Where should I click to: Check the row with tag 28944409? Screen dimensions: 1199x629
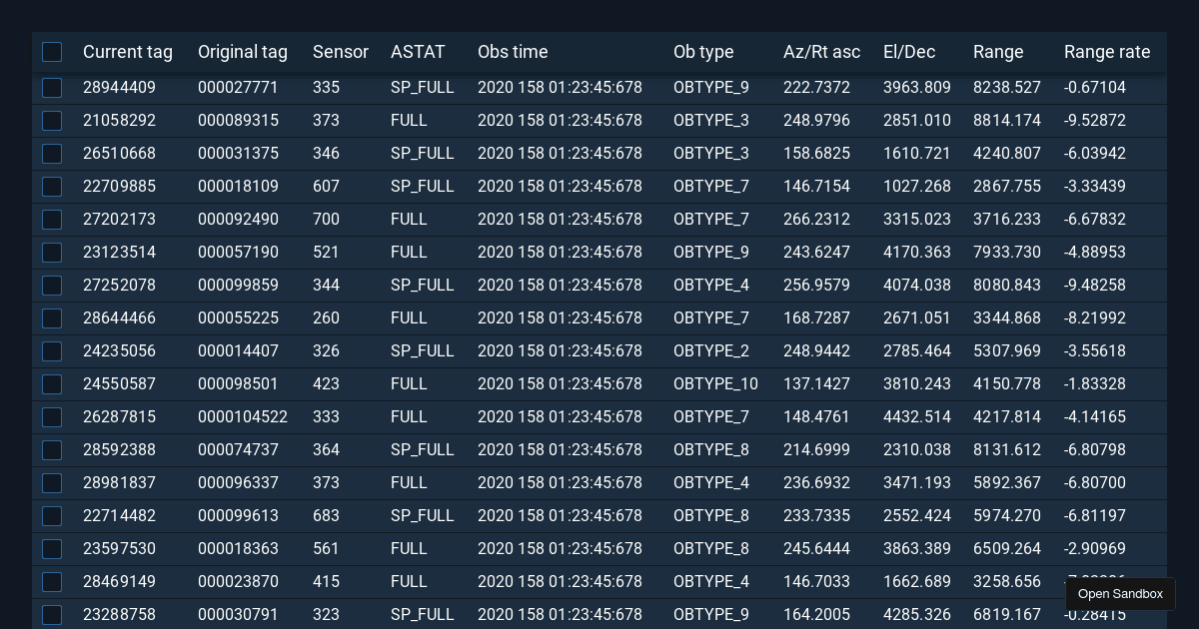coord(52,88)
